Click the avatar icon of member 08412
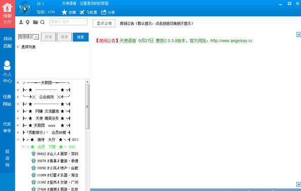The image size is (301, 191). point(33,154)
